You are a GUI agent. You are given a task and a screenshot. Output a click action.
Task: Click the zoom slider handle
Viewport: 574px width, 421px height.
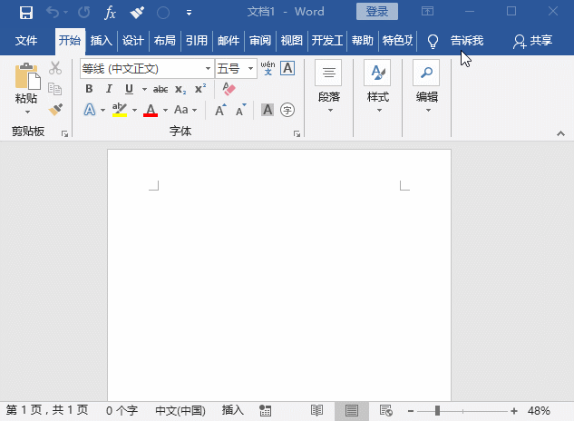coord(437,411)
